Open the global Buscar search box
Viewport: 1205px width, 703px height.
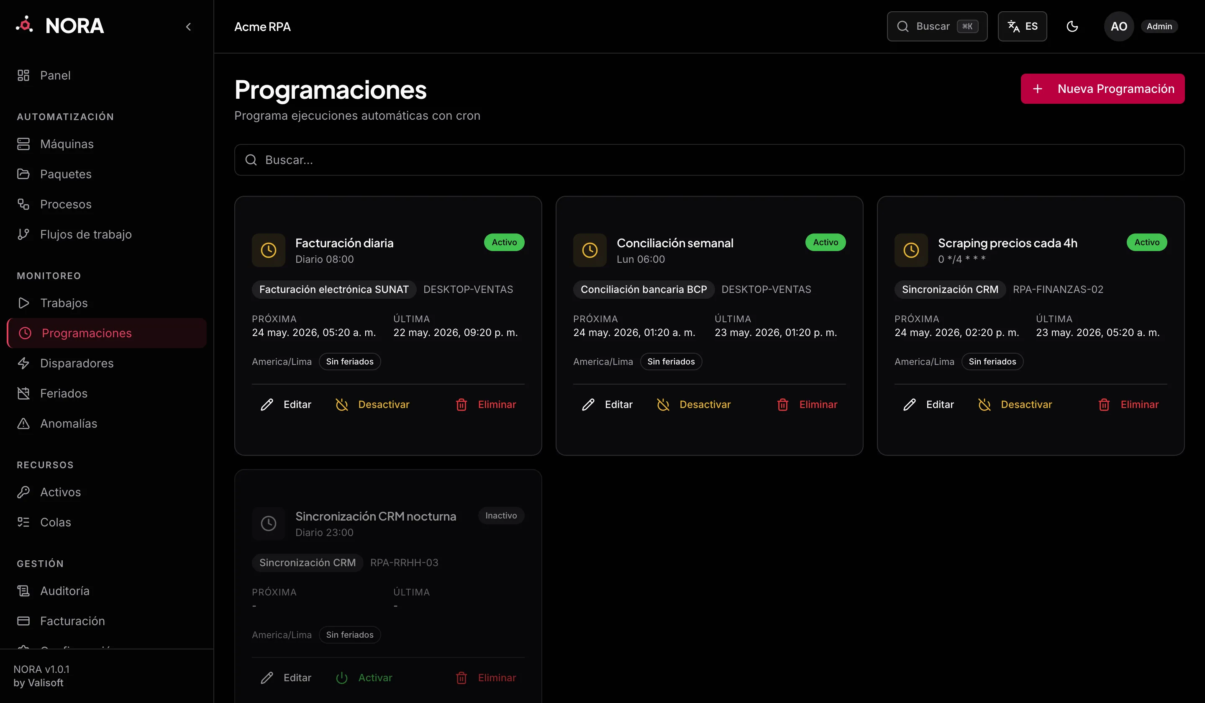tap(937, 26)
